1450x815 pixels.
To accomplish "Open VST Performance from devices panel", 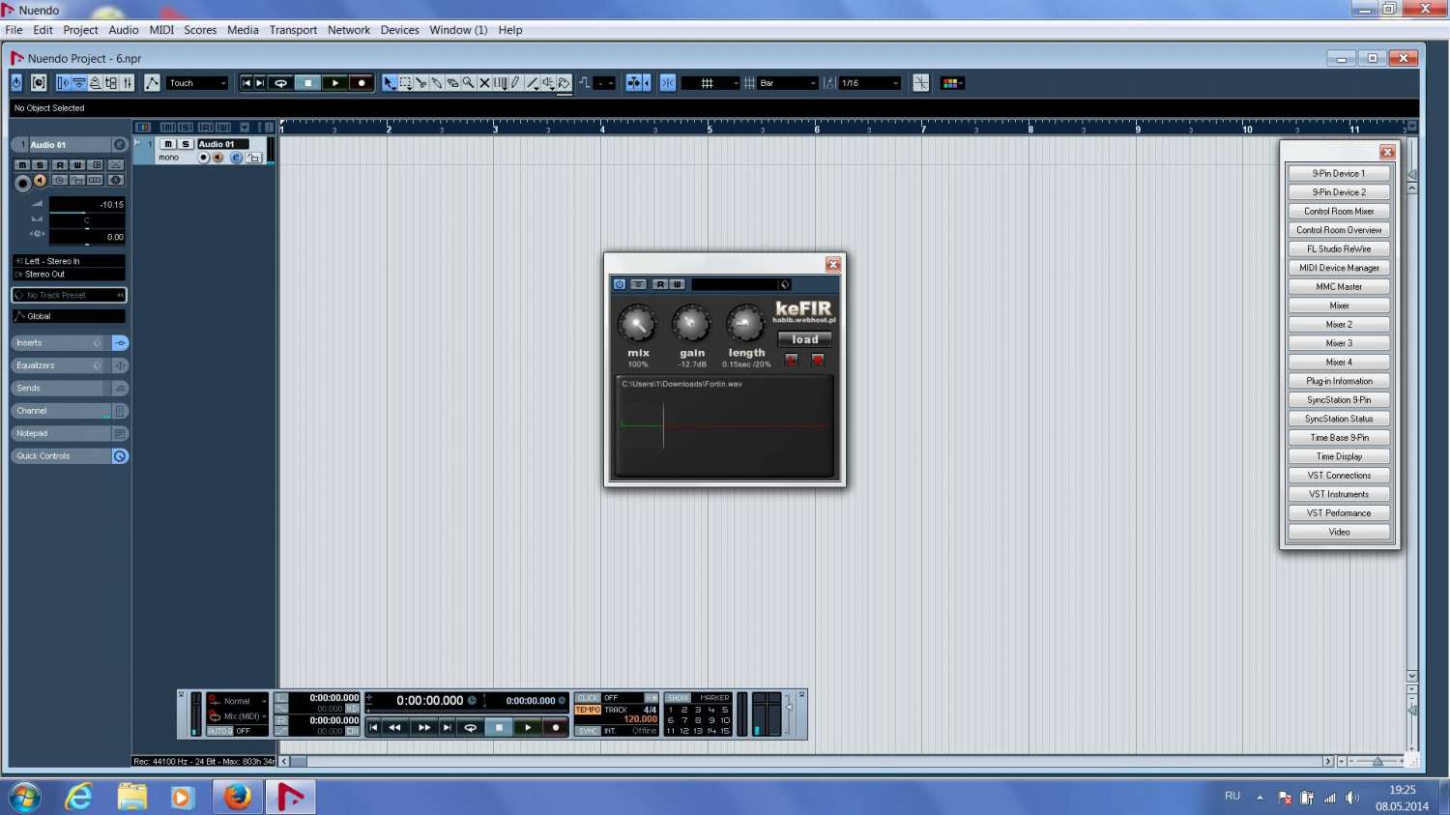I will coord(1339,513).
